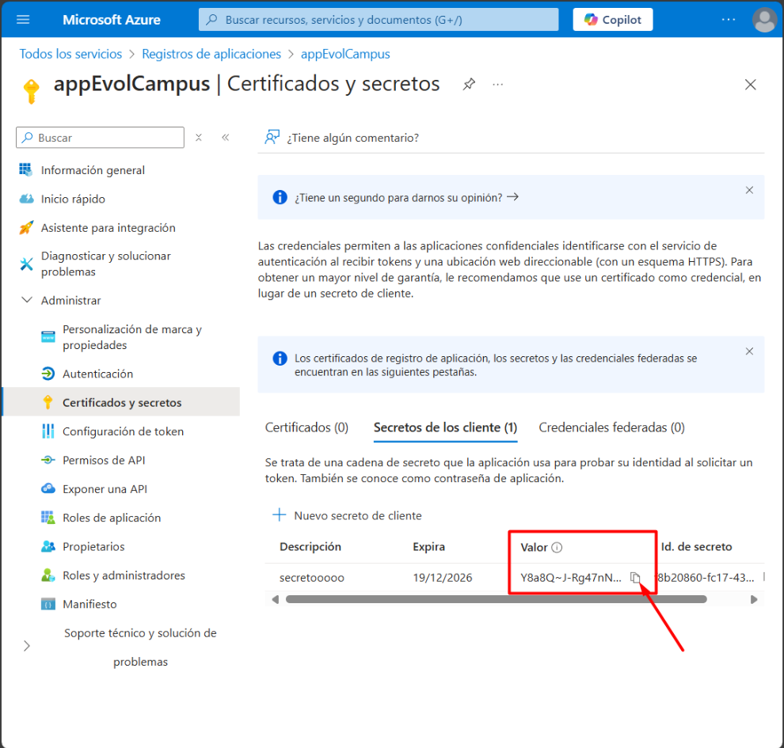Viewport: 784px width, 748px height.
Task: Select the 19/12/2026 expiry cell
Action: (442, 578)
